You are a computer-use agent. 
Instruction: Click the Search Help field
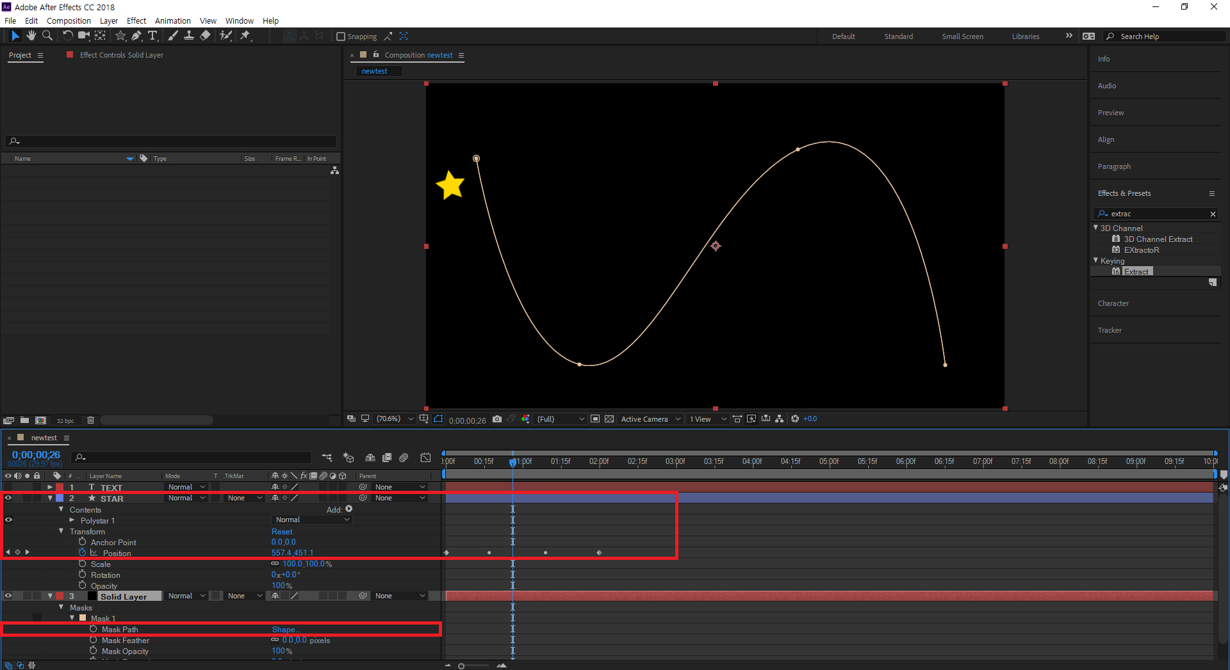tap(1165, 36)
